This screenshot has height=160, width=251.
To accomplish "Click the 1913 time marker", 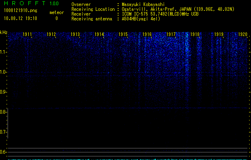I will 75,34.
